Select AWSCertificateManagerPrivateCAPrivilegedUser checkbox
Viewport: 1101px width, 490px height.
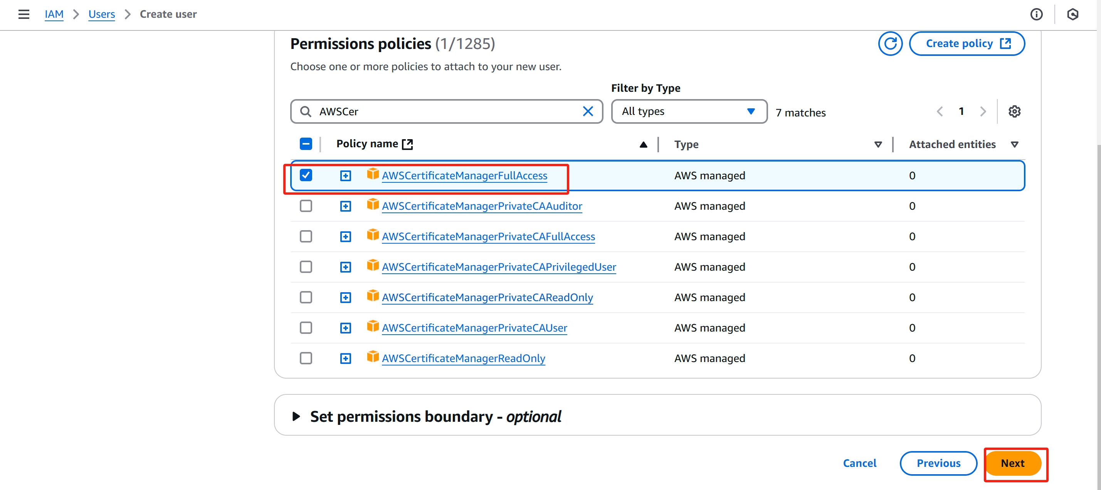click(x=306, y=267)
